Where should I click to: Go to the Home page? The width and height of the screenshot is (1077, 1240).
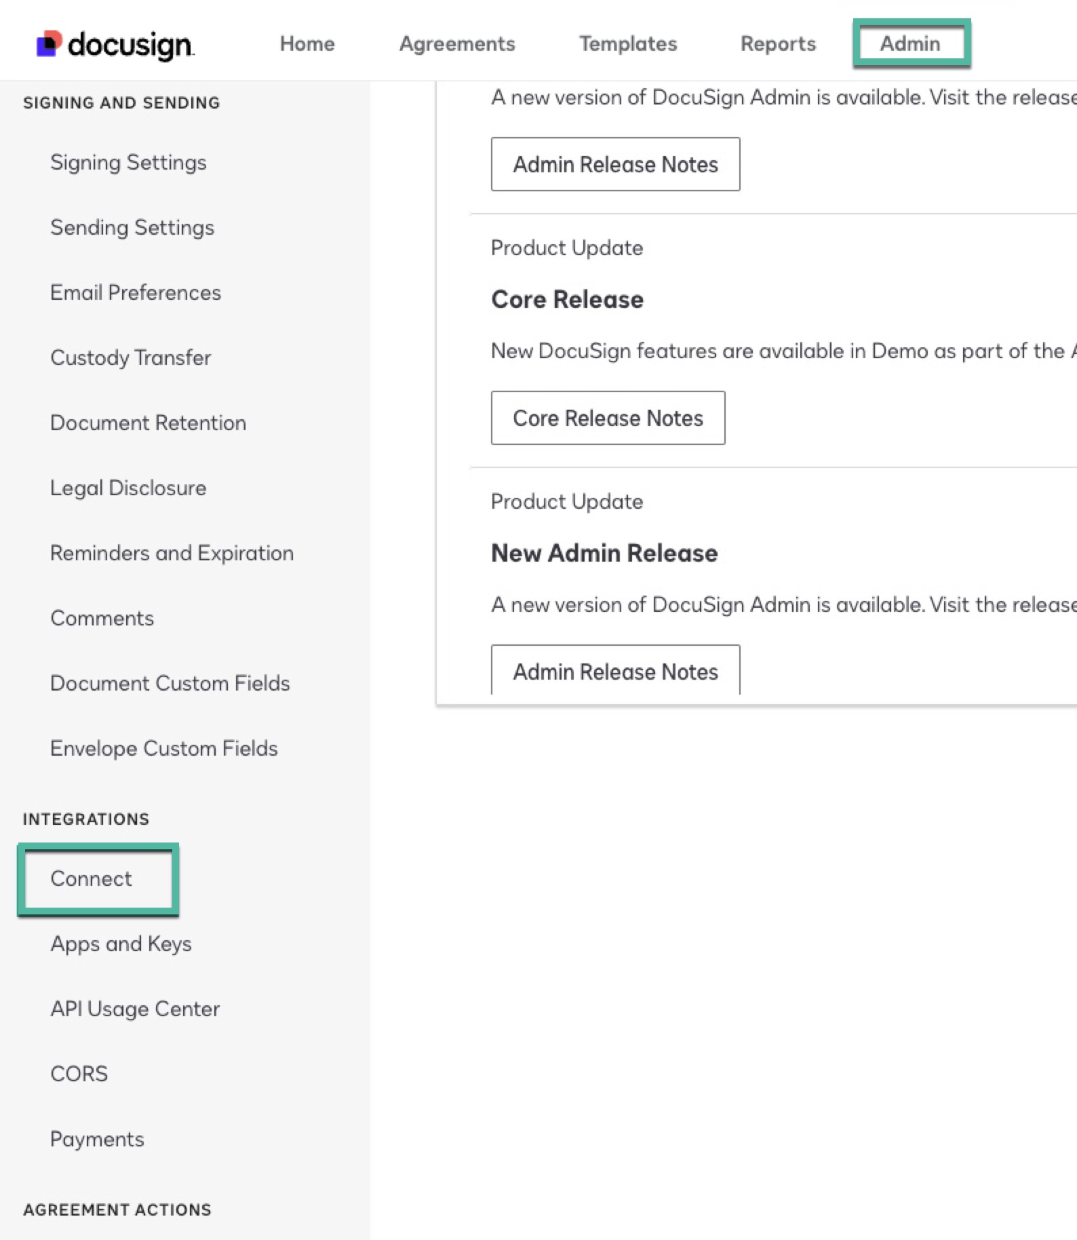pos(307,43)
